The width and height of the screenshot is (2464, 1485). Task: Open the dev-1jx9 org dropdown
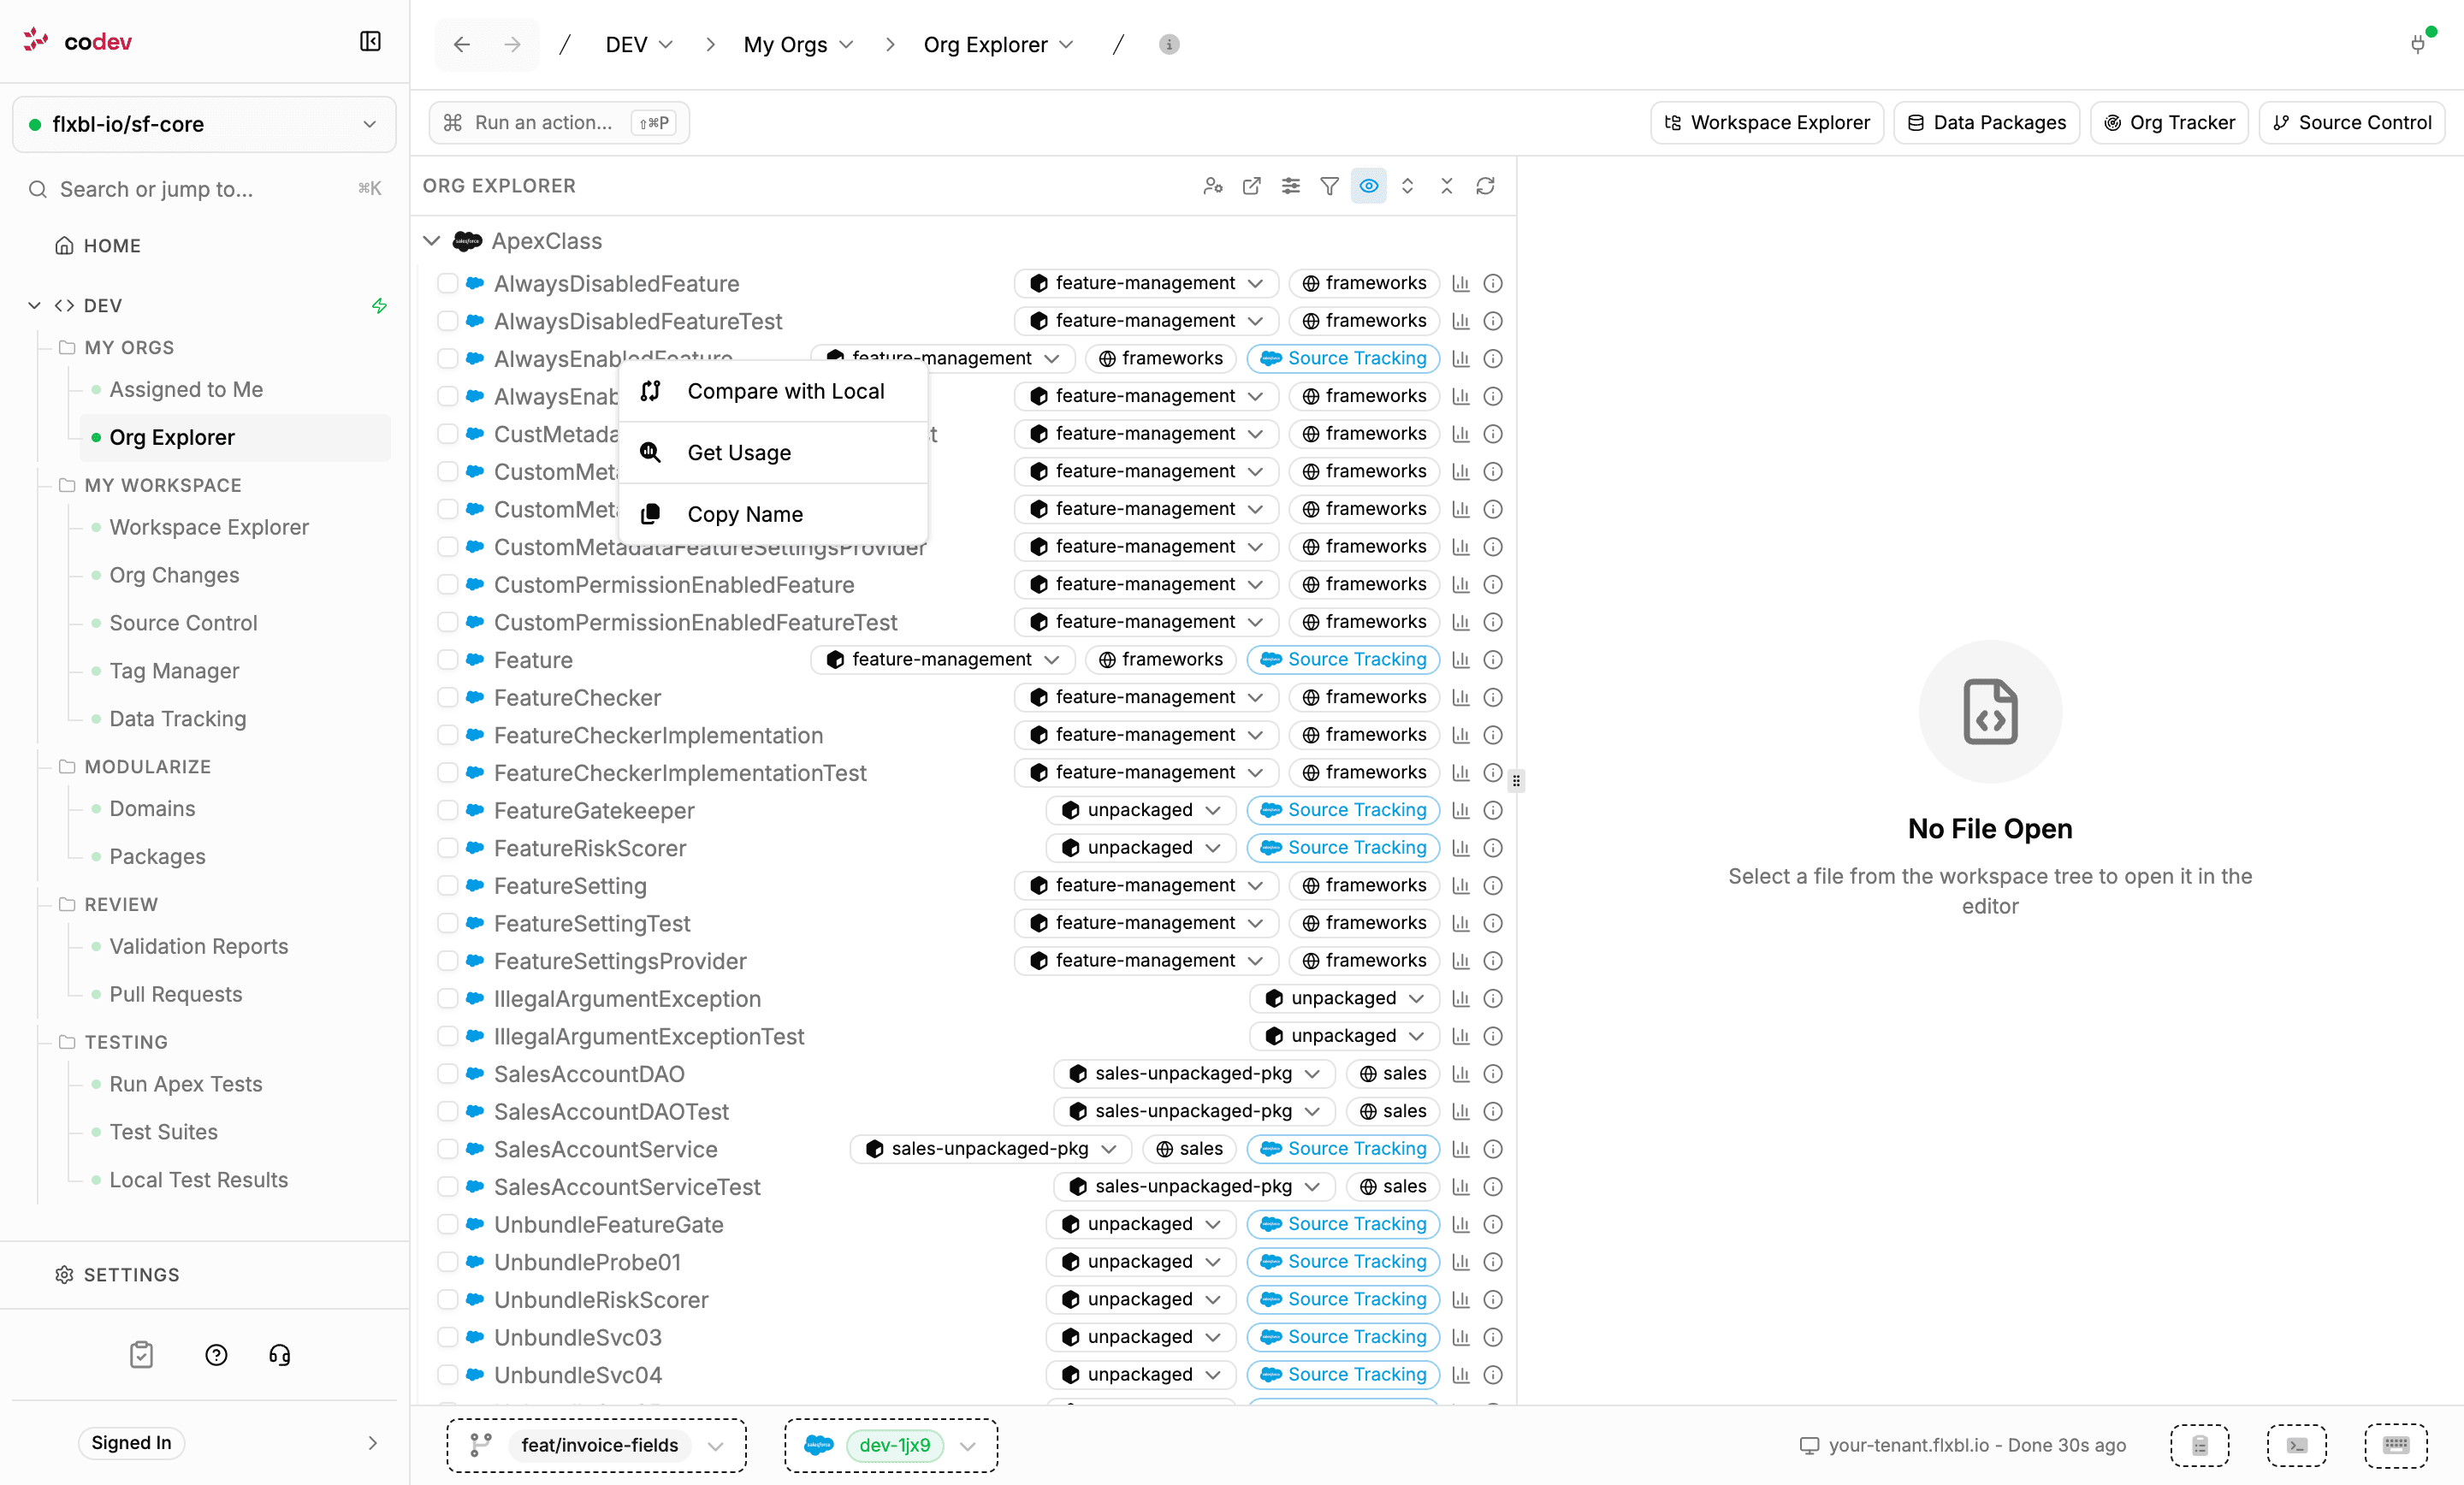(890, 1445)
